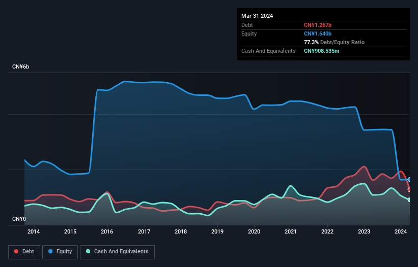Toggle the Equity series legend button
Image resolution: width=418 pixels, height=267 pixels.
coord(60,252)
